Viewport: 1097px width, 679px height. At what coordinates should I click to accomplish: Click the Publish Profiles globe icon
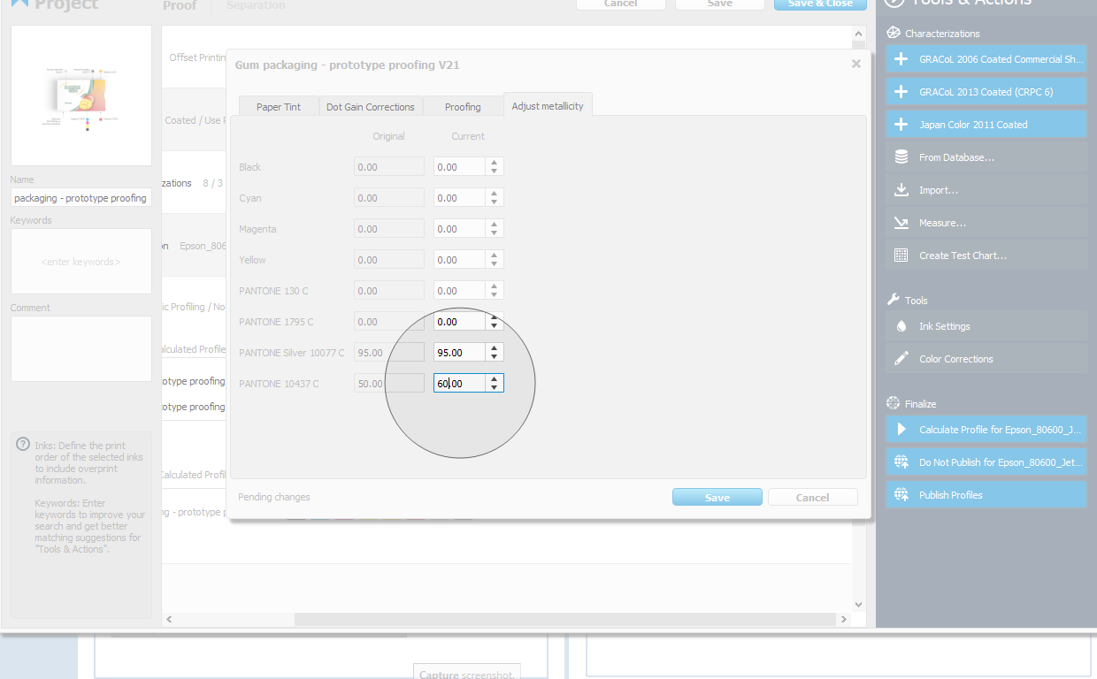tap(901, 495)
